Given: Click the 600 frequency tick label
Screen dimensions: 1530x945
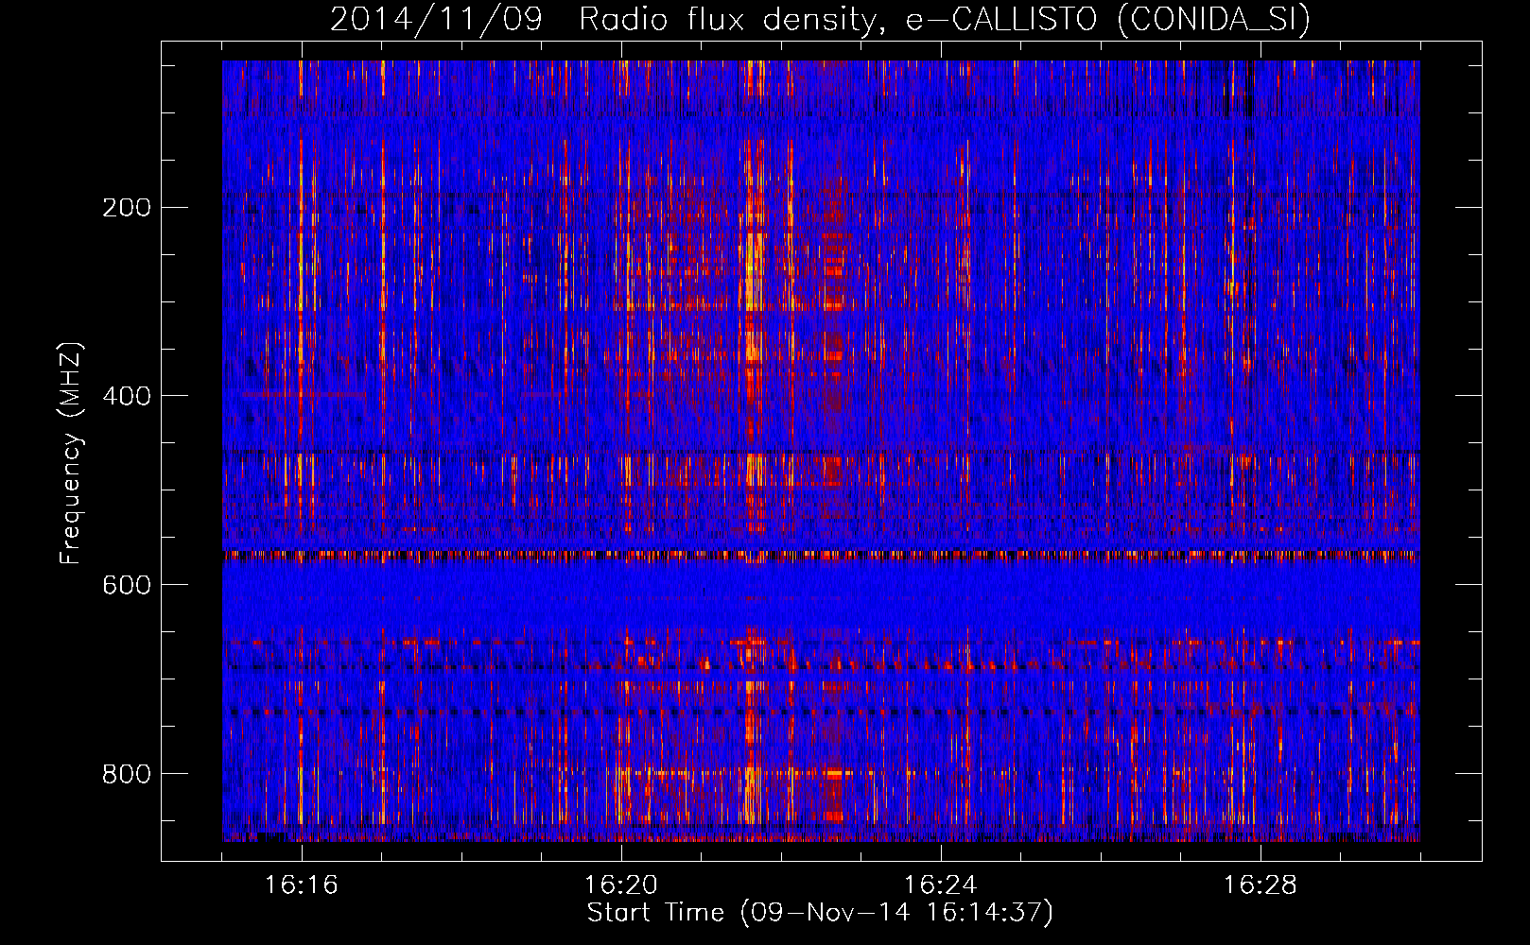Looking at the screenshot, I should pos(127,585).
